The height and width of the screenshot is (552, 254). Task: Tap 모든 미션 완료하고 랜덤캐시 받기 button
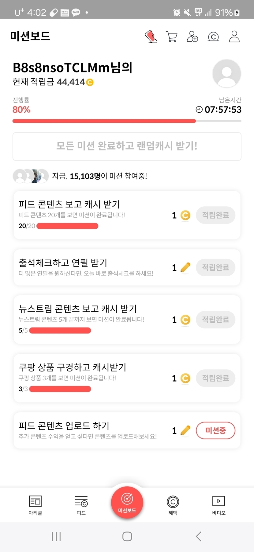point(127,146)
